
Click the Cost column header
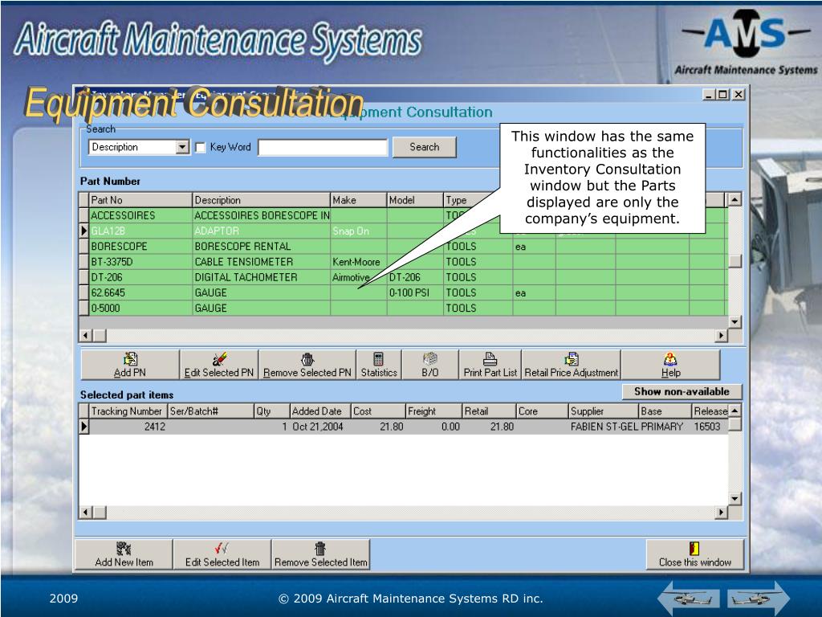[x=379, y=411]
